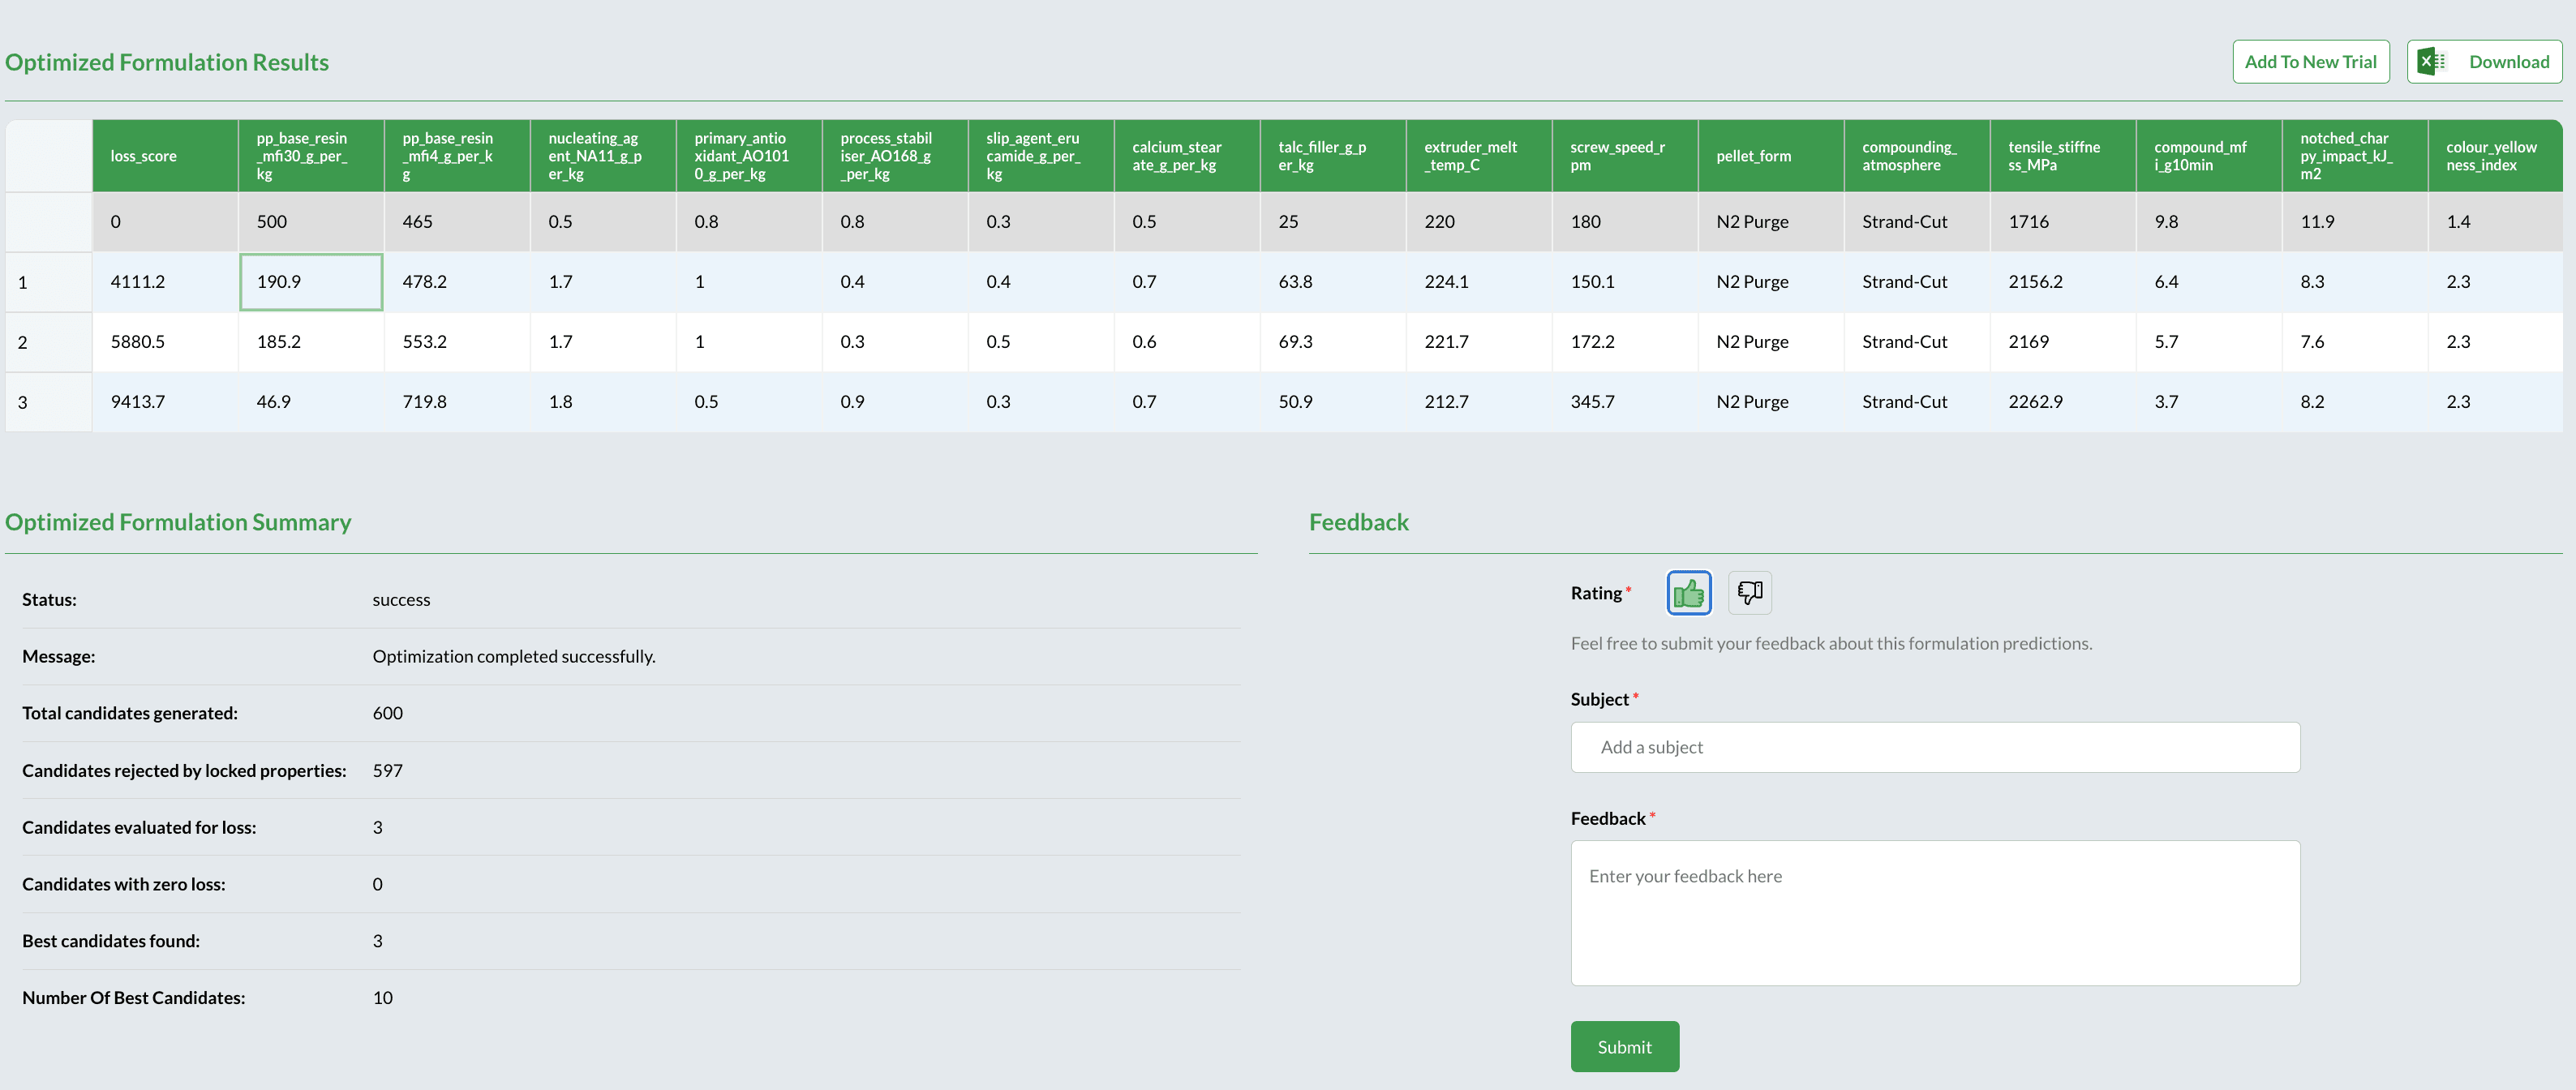This screenshot has width=2576, height=1090.
Task: Select row 1 number cell
Action: click(x=48, y=282)
